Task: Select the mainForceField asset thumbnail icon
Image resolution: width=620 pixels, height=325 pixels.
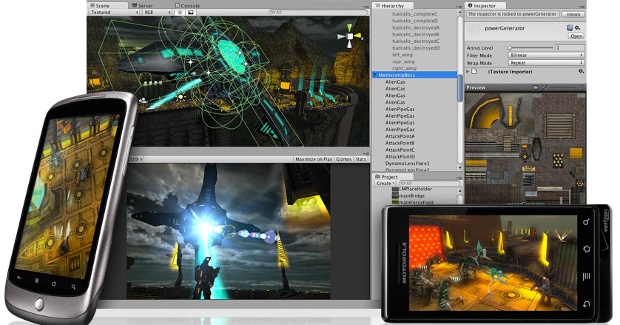Action: tap(395, 202)
